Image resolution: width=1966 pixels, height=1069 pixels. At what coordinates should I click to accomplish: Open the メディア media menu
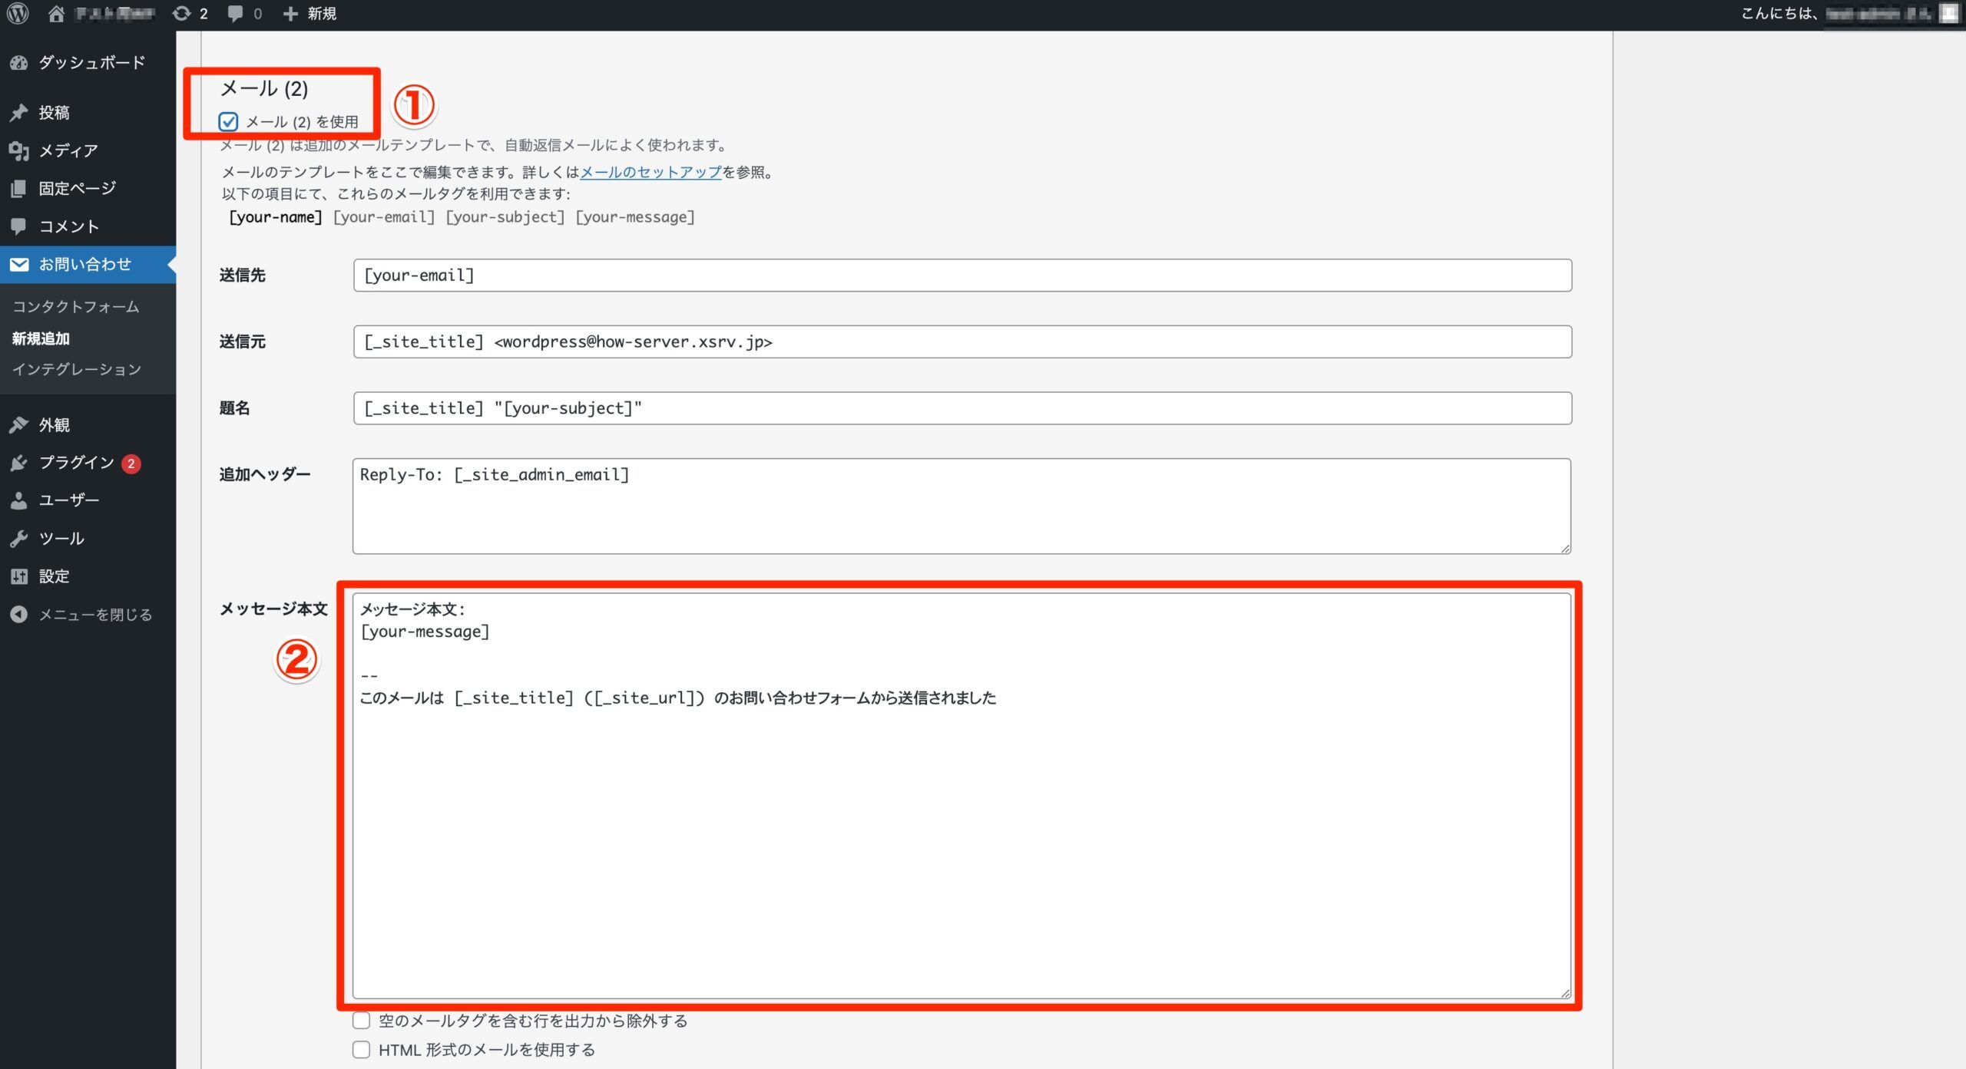tap(68, 150)
